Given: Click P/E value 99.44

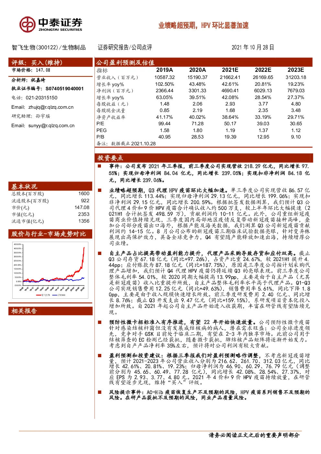Looking at the screenshot, I should point(164,124).
